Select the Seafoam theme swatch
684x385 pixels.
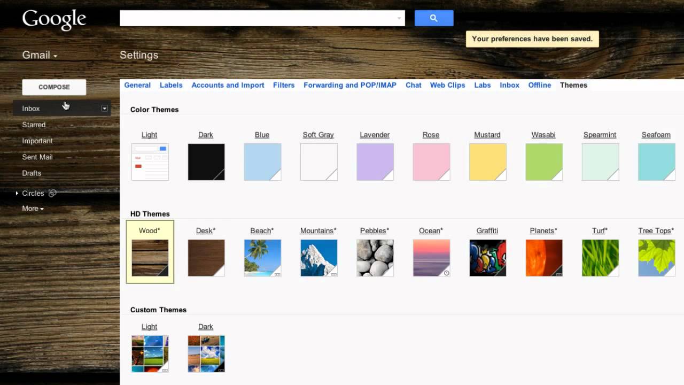point(657,162)
